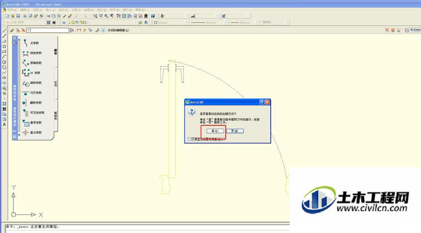Open the table style dropdown
The height and width of the screenshot is (233, 421).
click(x=248, y=16)
